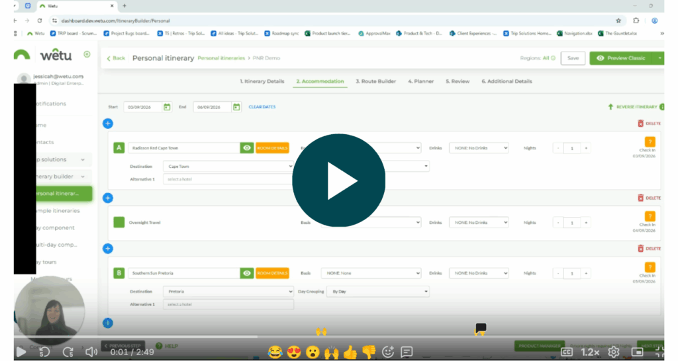Toggle the eye icon for Southern Sun Pretoria

click(x=247, y=273)
